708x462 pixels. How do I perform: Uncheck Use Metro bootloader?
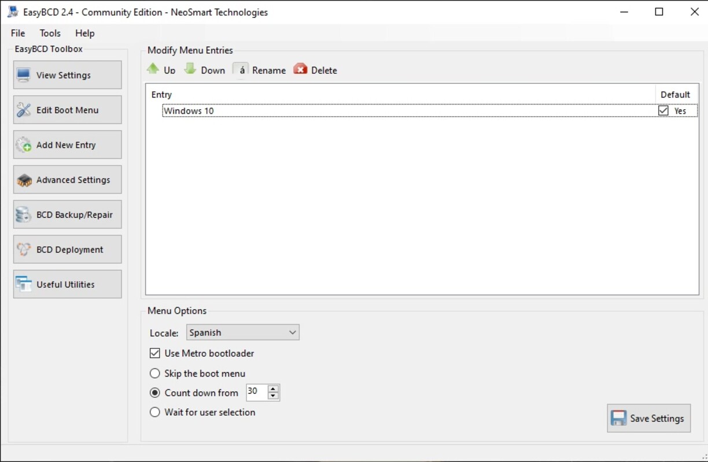coord(155,353)
